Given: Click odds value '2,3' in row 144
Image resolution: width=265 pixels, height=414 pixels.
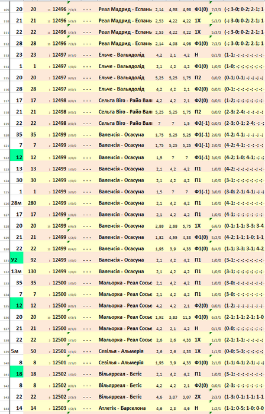Looking at the screenshot, I should pos(173,409).
